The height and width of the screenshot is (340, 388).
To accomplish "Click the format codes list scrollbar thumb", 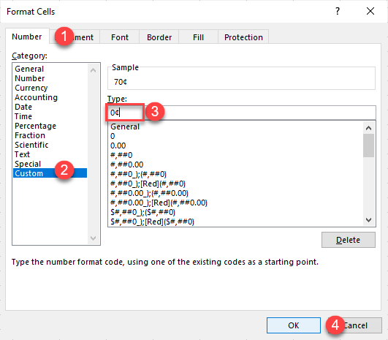I will 368,146.
